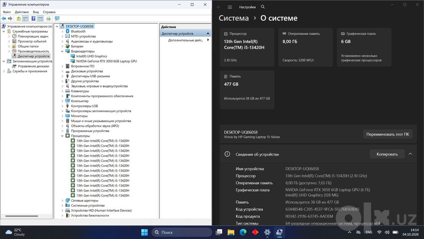This screenshot has width=424, height=239.
Task: Click Переименовать этот ПК button
Action: 388,134
